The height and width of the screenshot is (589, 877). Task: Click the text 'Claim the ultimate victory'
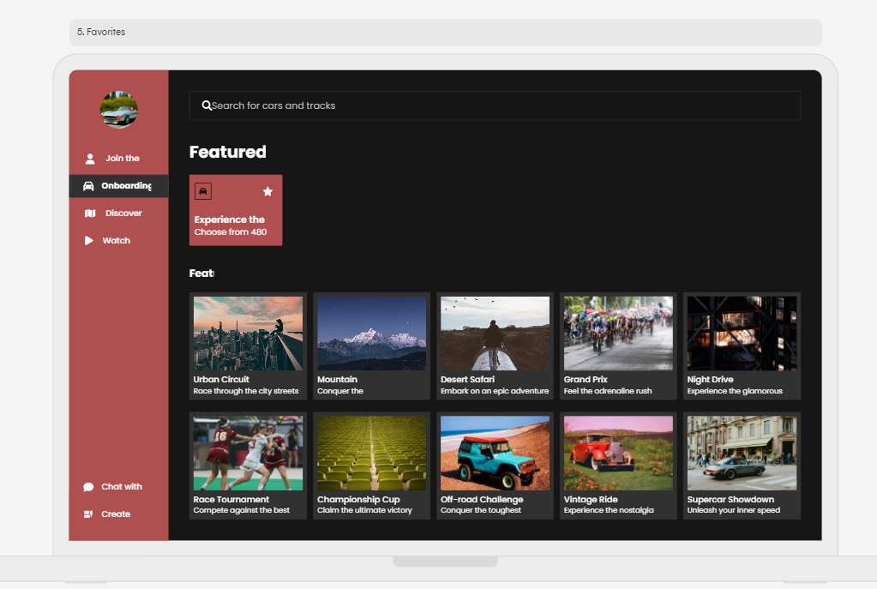pyautogui.click(x=364, y=510)
